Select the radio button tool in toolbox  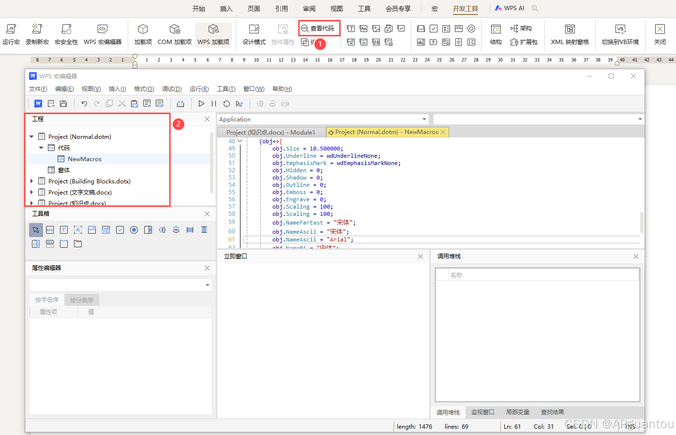(x=134, y=230)
